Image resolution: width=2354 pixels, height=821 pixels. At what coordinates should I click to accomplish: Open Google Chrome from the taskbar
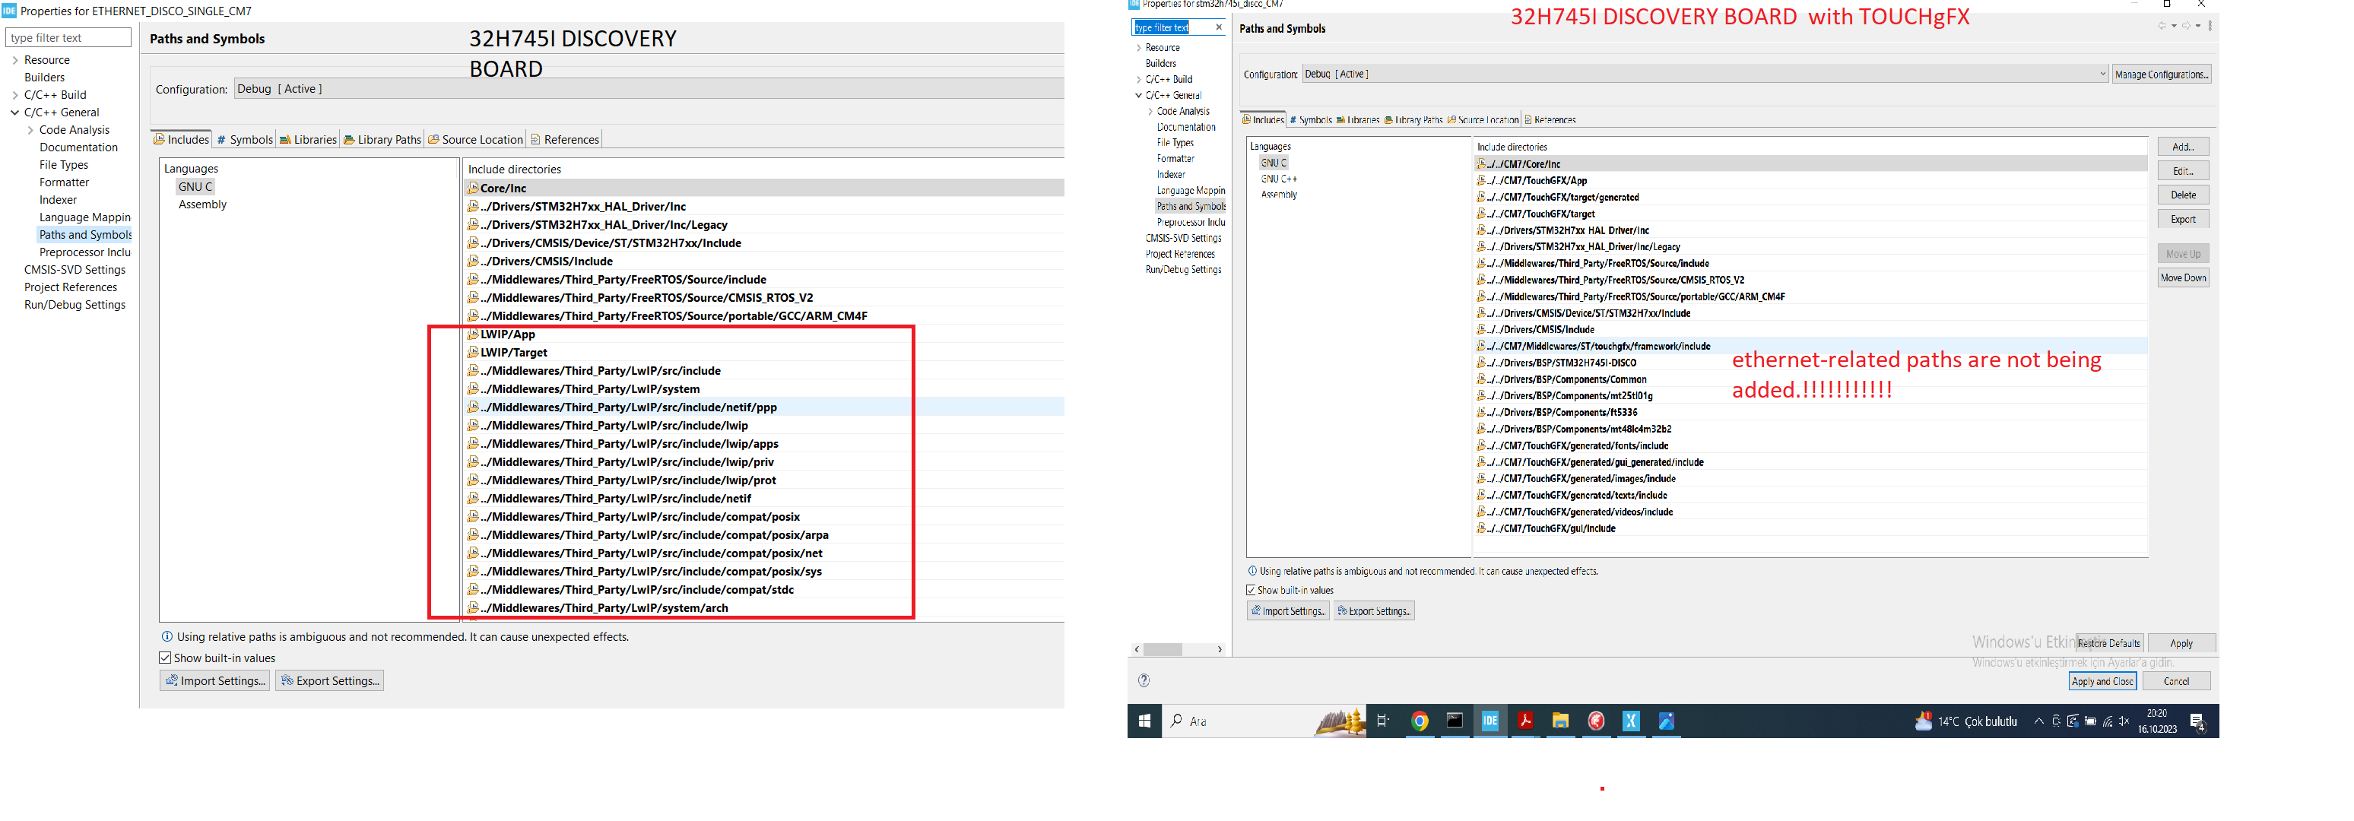click(1419, 721)
